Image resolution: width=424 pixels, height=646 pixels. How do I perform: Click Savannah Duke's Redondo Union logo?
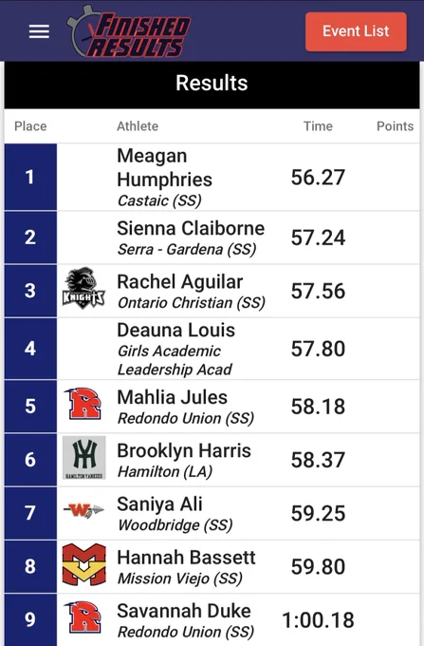point(83,617)
